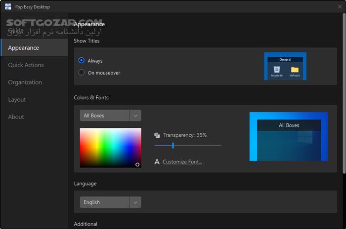Viewport: 346px width, 229px height.
Task: Open the Customize Font link
Action: [182, 162]
